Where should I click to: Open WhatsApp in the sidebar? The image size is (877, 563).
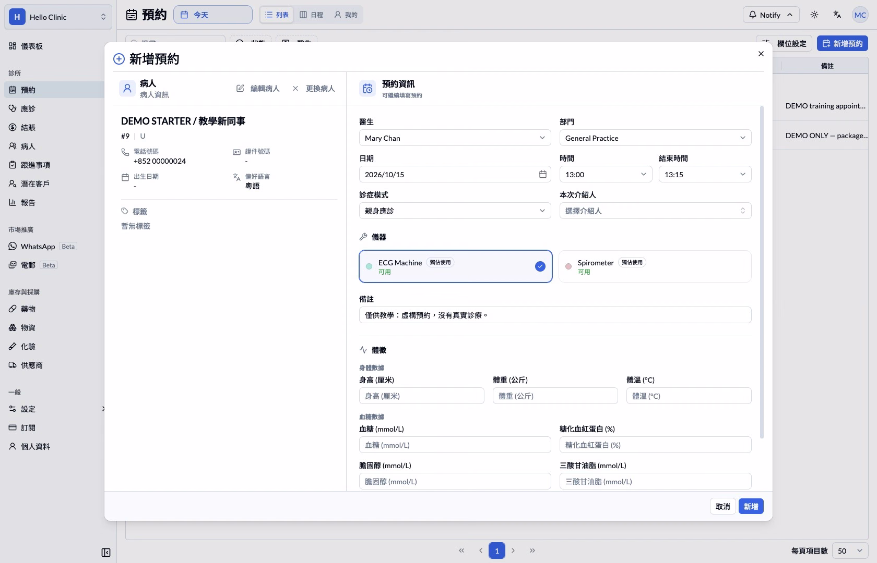point(54,246)
